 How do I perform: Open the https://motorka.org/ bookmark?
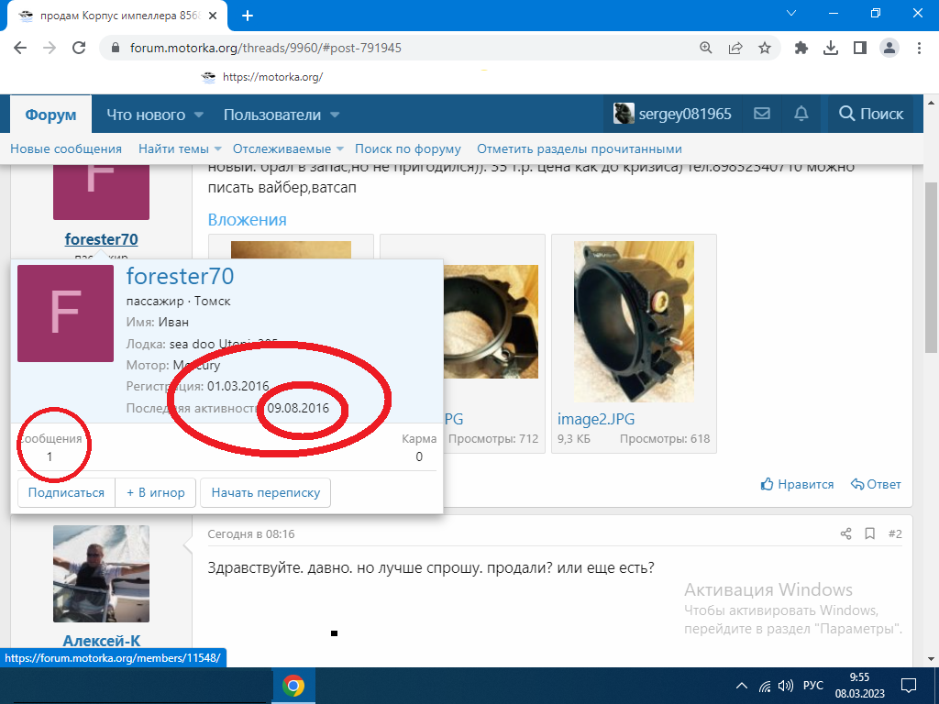263,77
